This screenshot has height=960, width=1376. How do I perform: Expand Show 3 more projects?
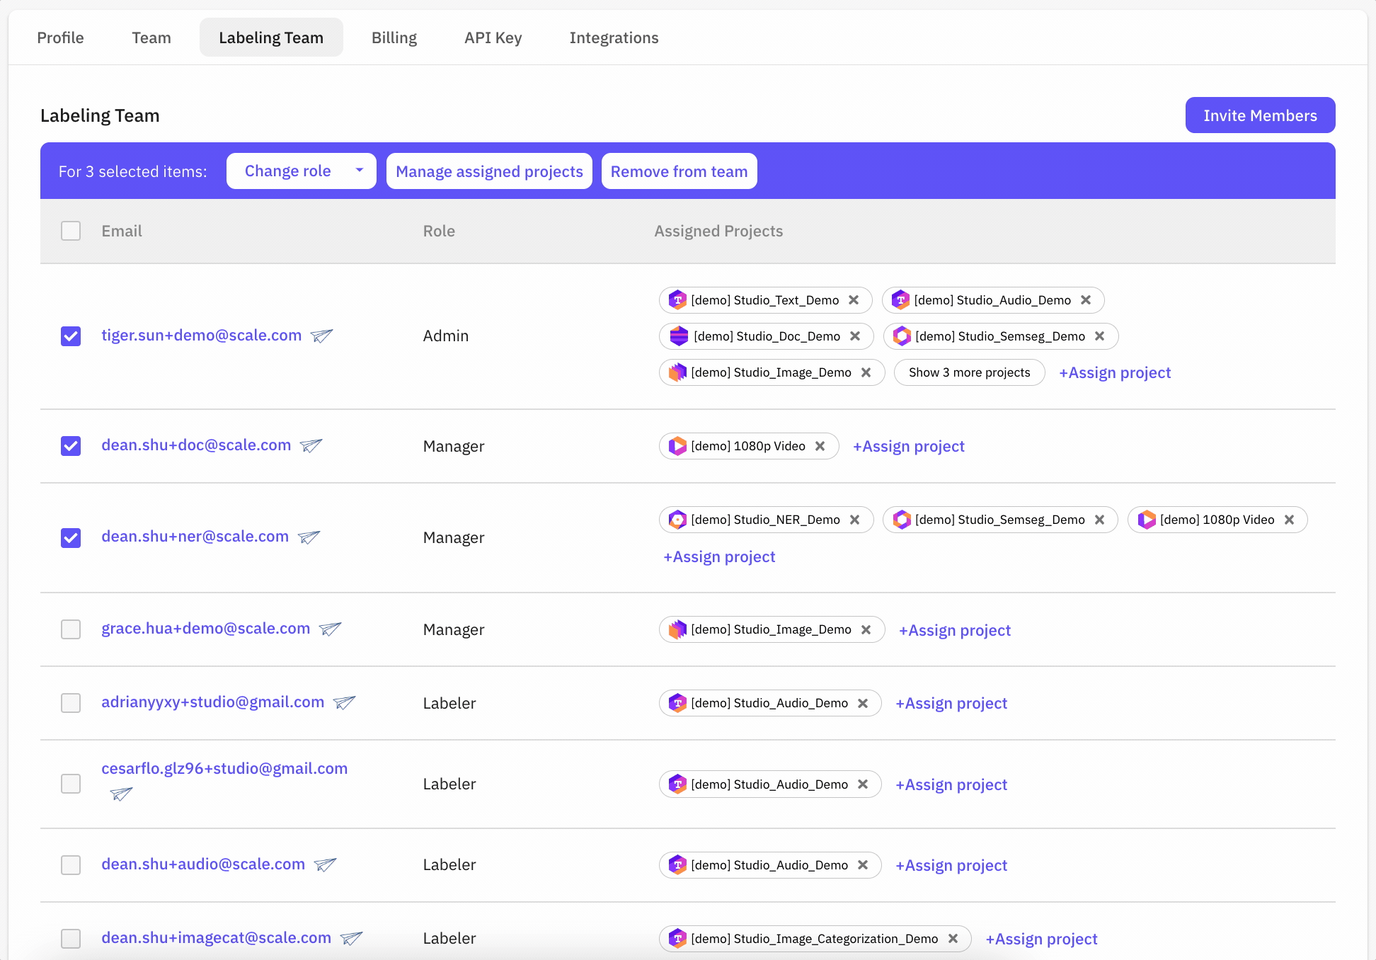pos(969,372)
